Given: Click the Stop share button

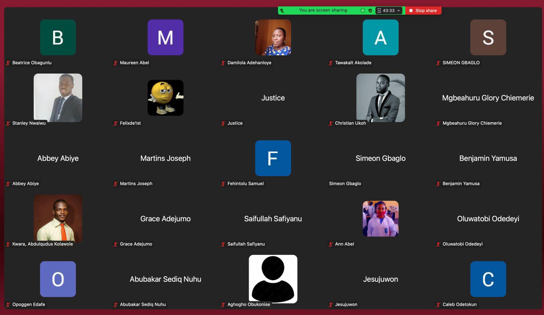Looking at the screenshot, I should pos(423,11).
